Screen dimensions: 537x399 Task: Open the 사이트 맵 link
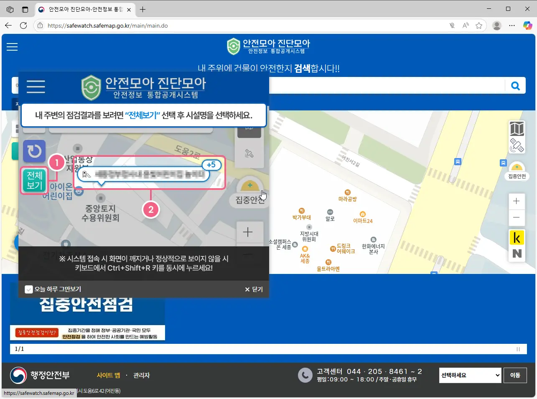click(x=108, y=375)
